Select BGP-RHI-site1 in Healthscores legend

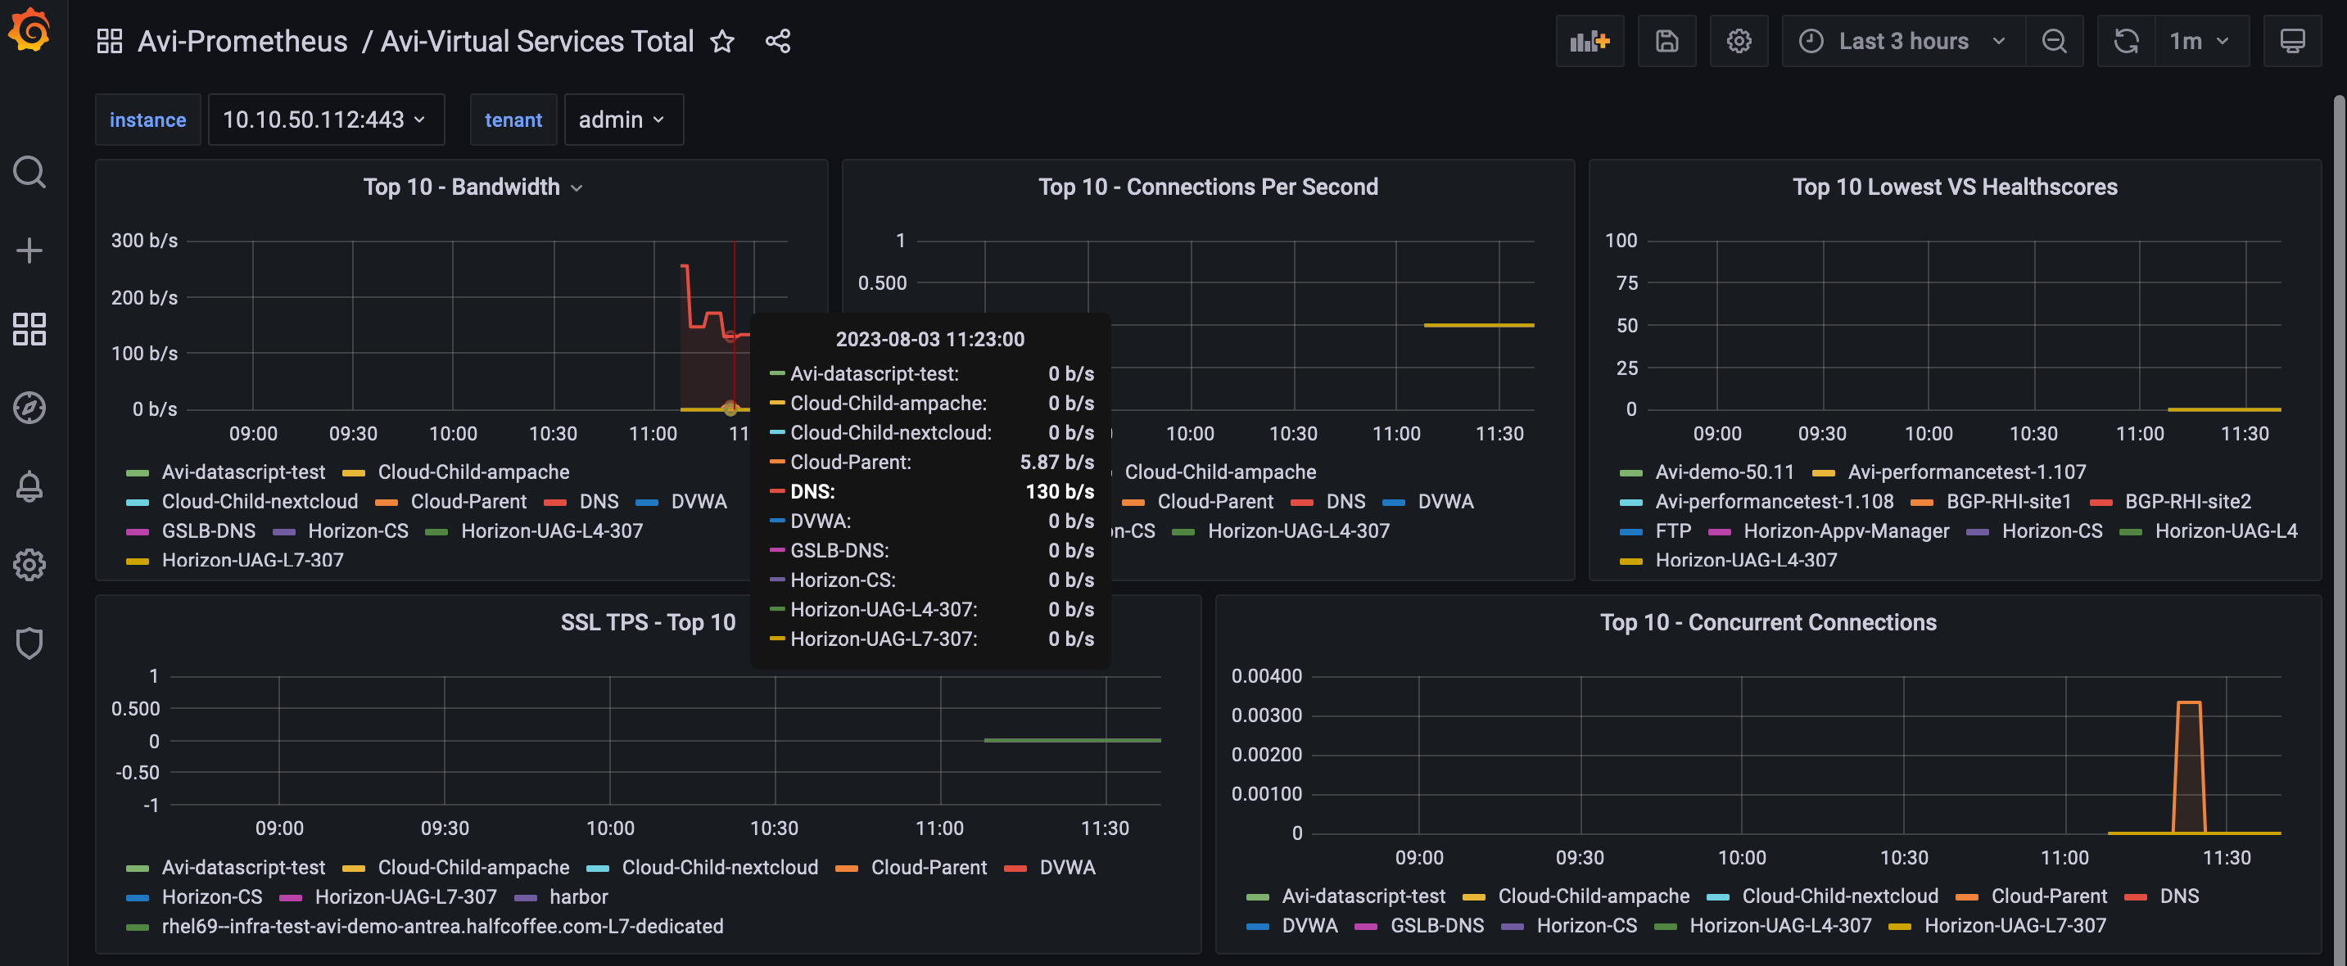point(2009,502)
